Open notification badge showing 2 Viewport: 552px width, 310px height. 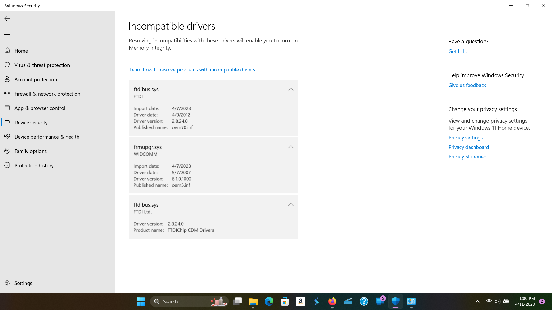click(542, 301)
